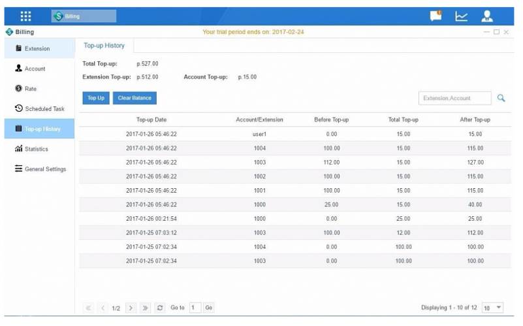This screenshot has width=523, height=326.
Task: Expand the rows-per-page dropdown
Action: (493, 308)
